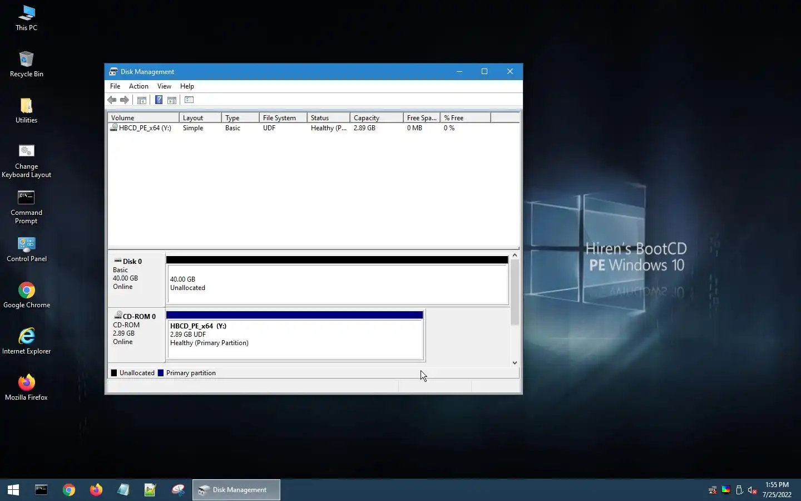This screenshot has width=801, height=501.
Task: Minimize the Disk Management window
Action: pos(459,71)
